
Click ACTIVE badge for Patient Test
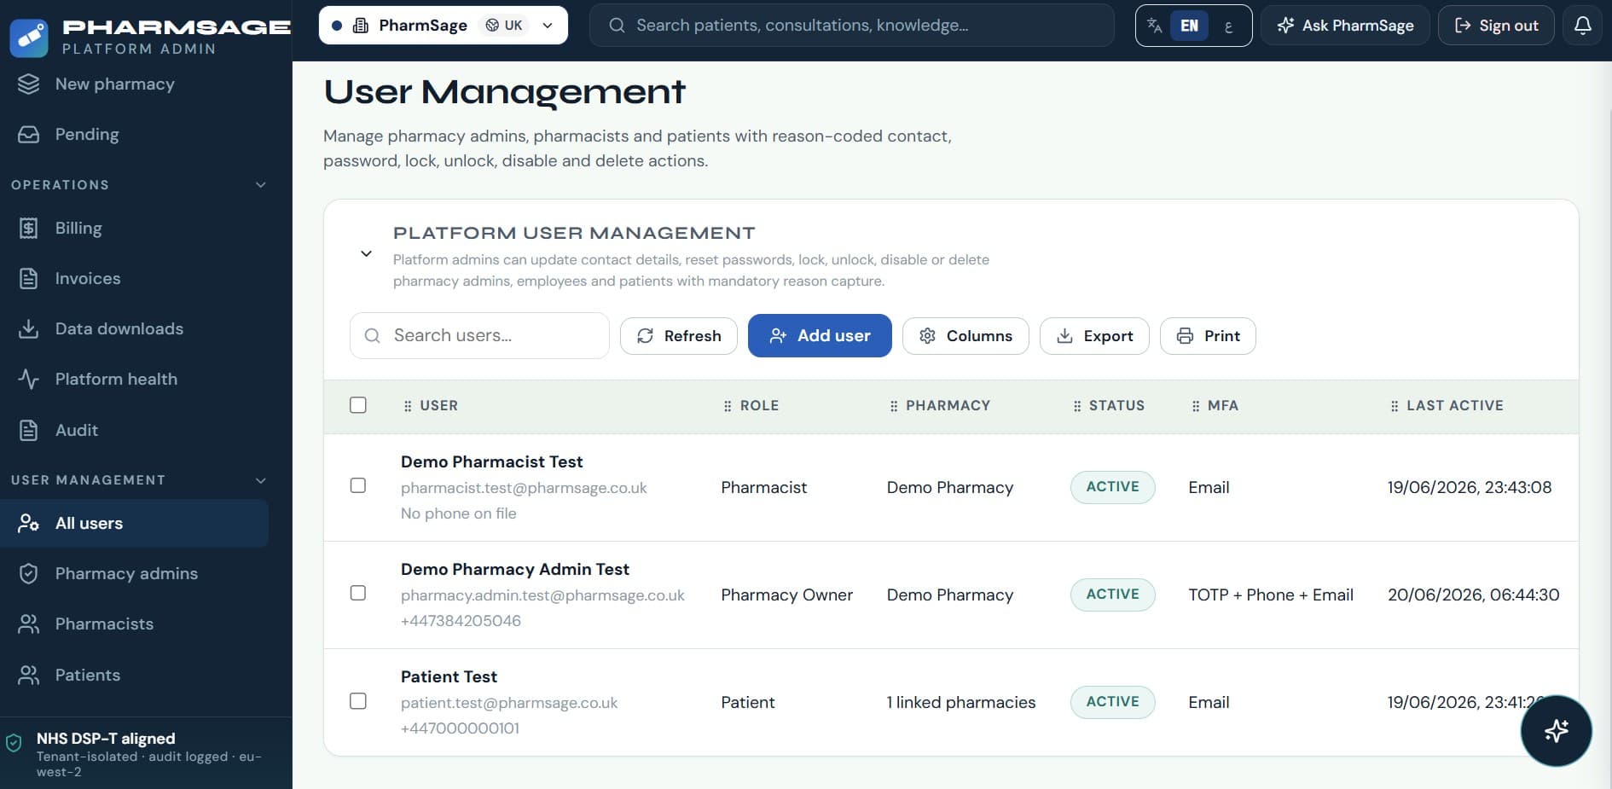point(1113,702)
